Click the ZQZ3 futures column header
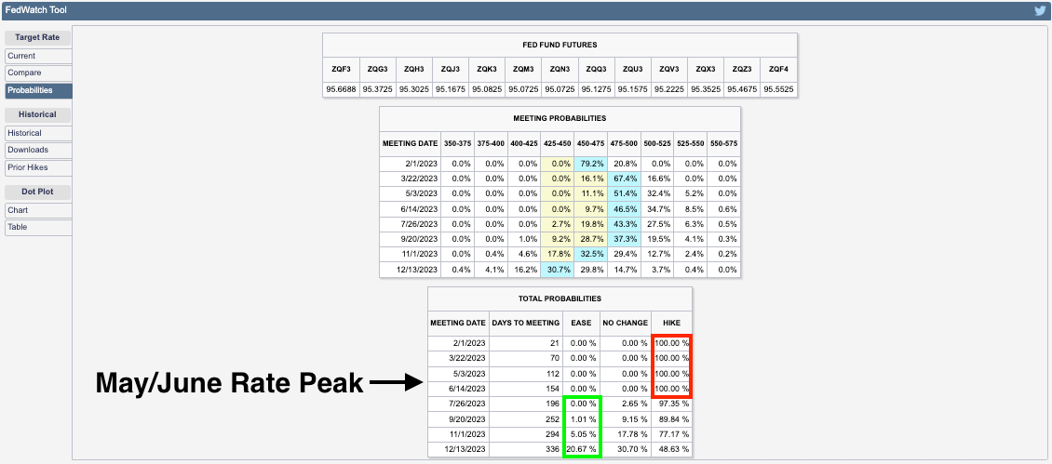The width and height of the screenshot is (1052, 464). click(x=742, y=69)
